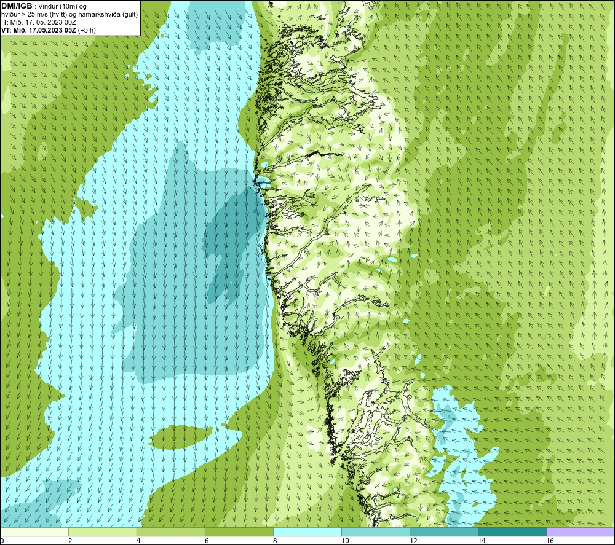Click the "IT: Mið. 17. 05. 2023 00Z" line

tap(38, 22)
